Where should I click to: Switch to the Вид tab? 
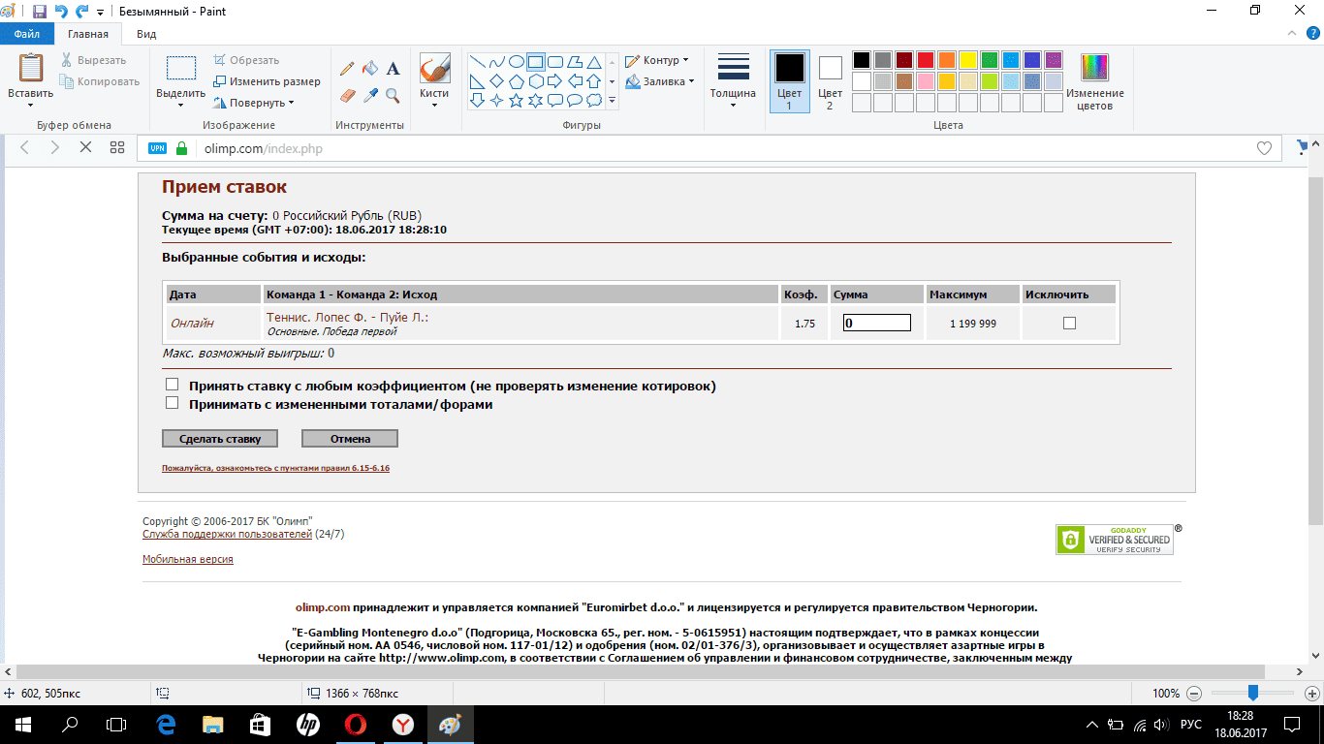pyautogui.click(x=146, y=34)
